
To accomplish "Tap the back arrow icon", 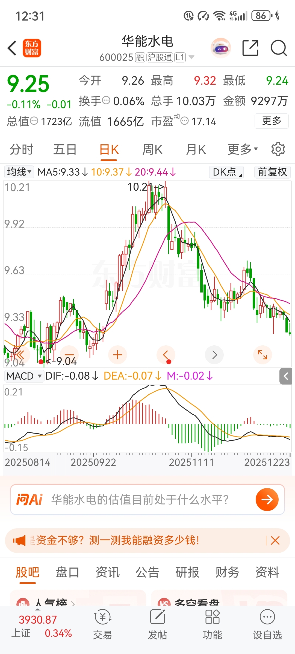I will pyautogui.click(x=12, y=48).
